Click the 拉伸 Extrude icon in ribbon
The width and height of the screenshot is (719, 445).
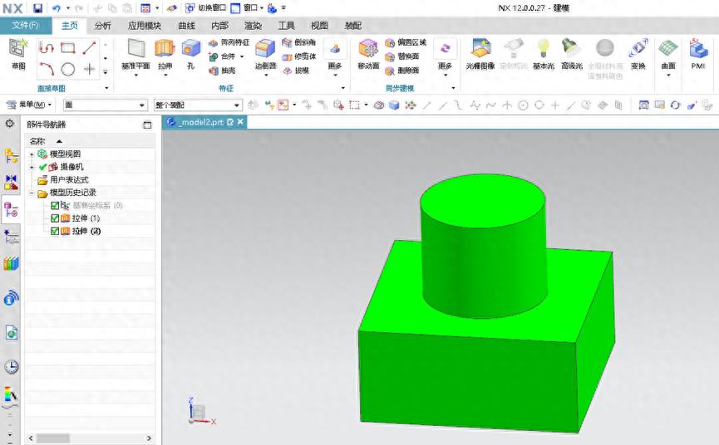[x=165, y=50]
